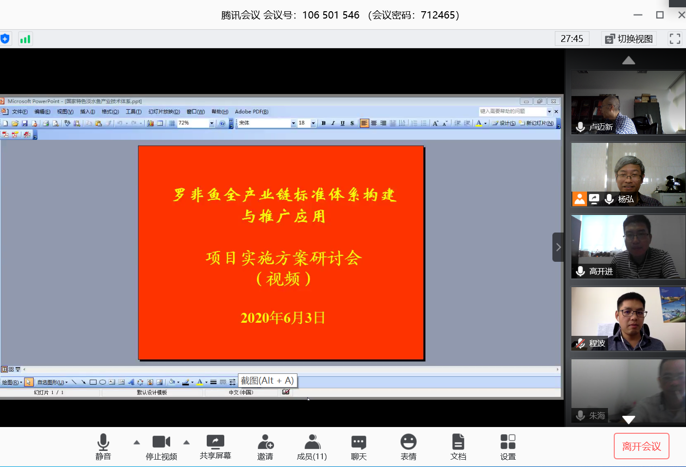Open the Invite participants icon
Image resolution: width=686 pixels, height=467 pixels.
point(265,447)
